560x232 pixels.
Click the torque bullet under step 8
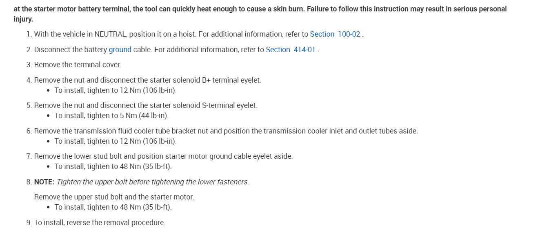113,207
